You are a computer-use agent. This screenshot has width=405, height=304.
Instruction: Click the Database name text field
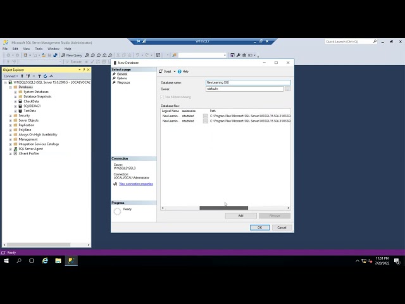pos(248,82)
